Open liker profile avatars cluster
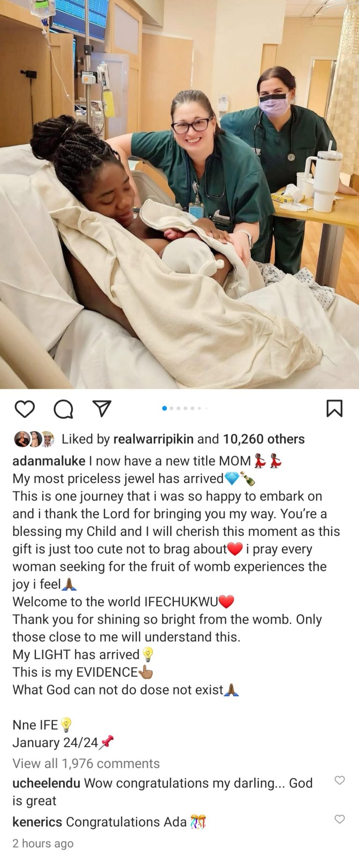Viewport: 359px width, 859px height. click(34, 439)
